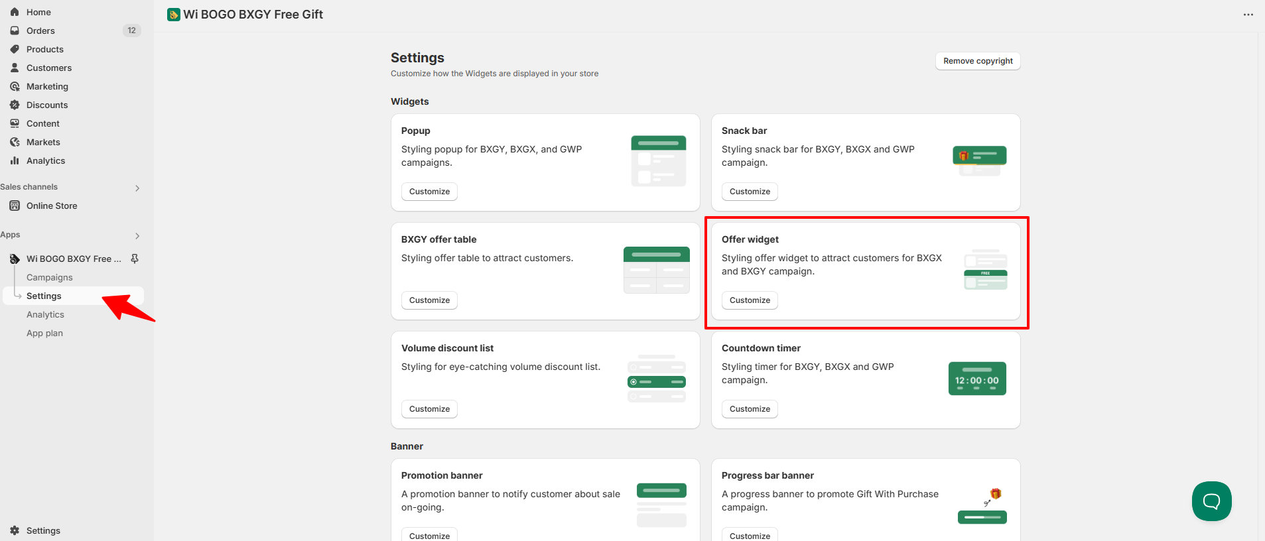
Task: Click the Markets globe icon
Action: pos(15,142)
